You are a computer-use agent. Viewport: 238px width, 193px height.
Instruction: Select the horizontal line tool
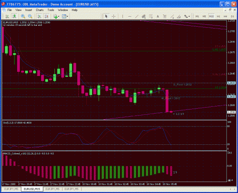tap(129, 16)
